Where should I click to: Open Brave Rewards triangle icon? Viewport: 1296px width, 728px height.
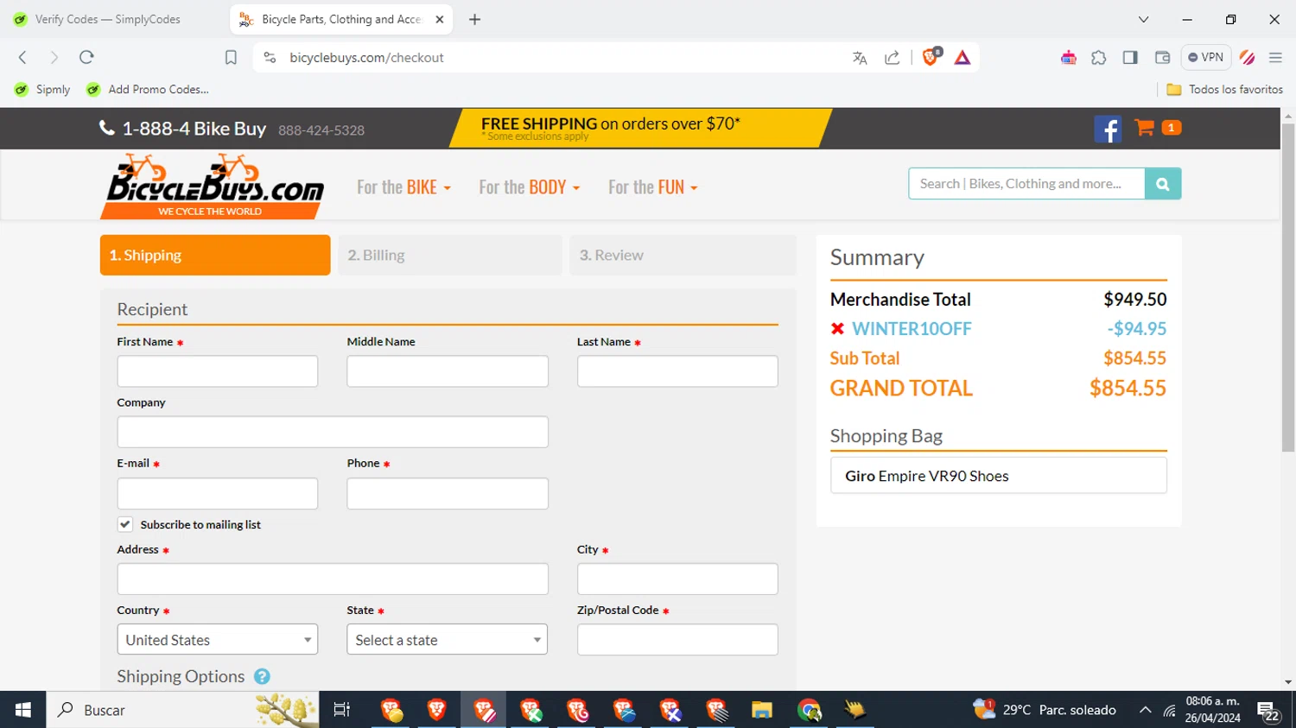(x=962, y=58)
